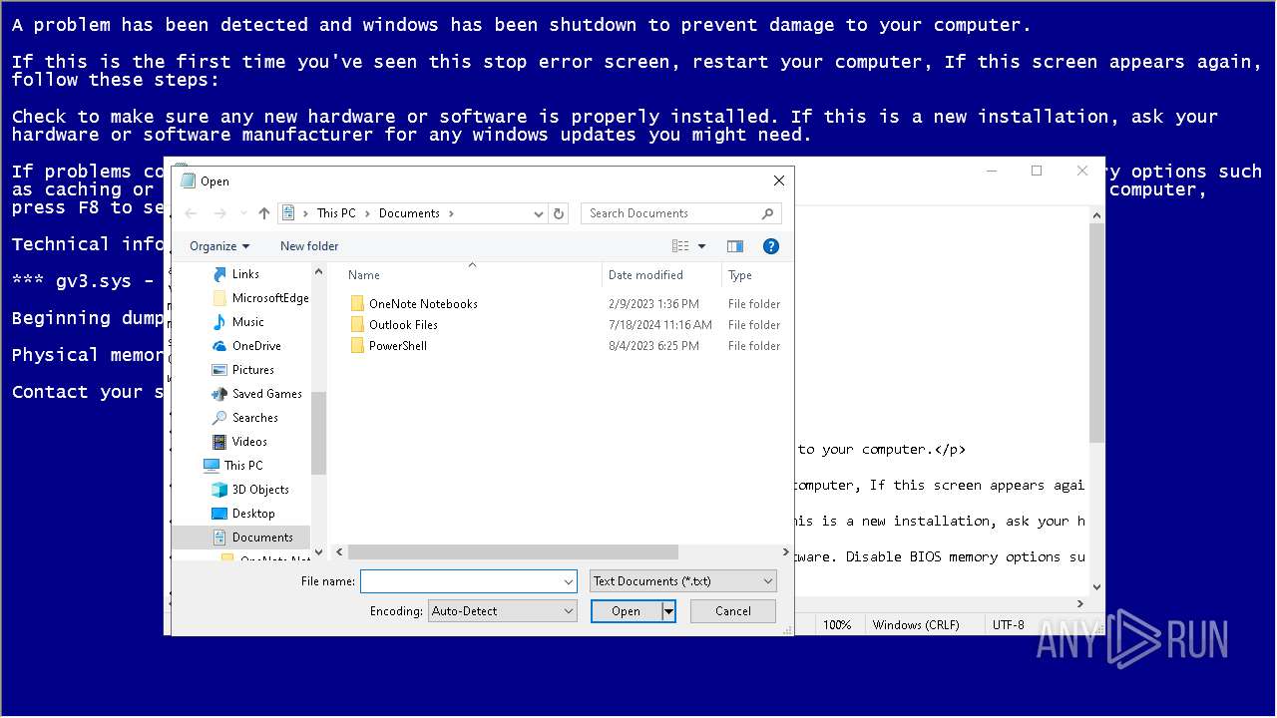Expand the Open button split arrow
Viewport: 1277px width, 718px height.
click(669, 611)
